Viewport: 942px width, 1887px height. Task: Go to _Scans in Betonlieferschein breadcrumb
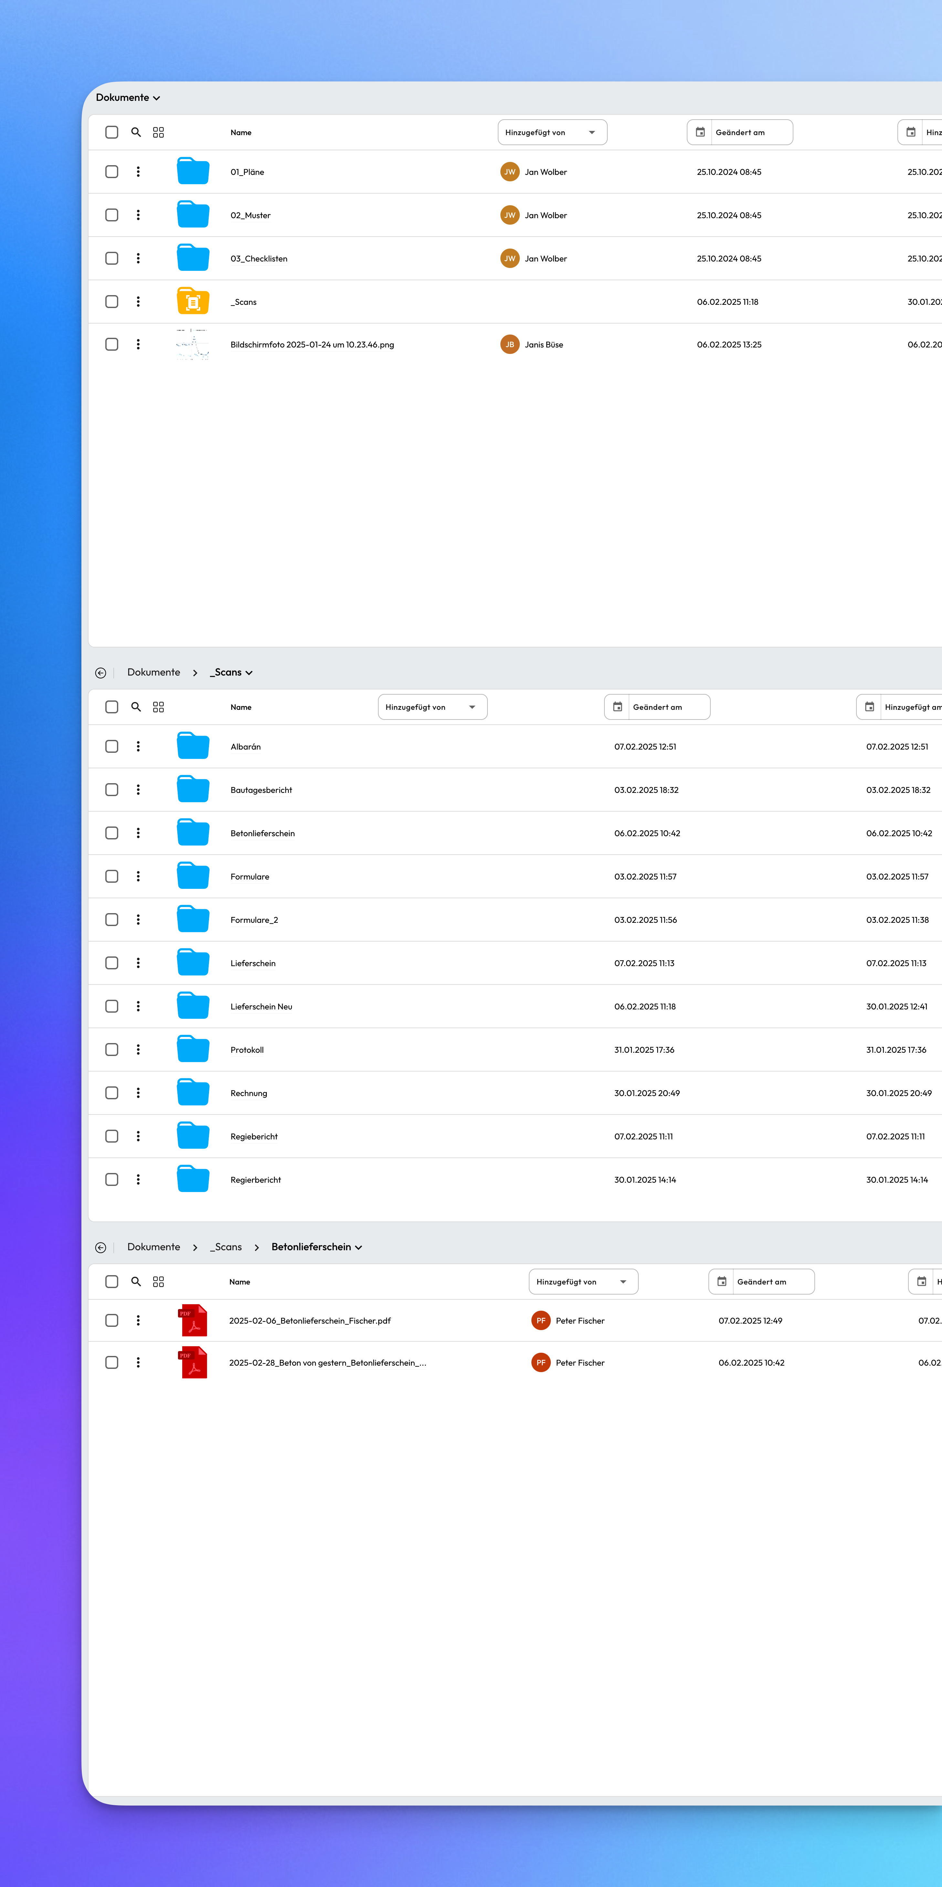(227, 1247)
